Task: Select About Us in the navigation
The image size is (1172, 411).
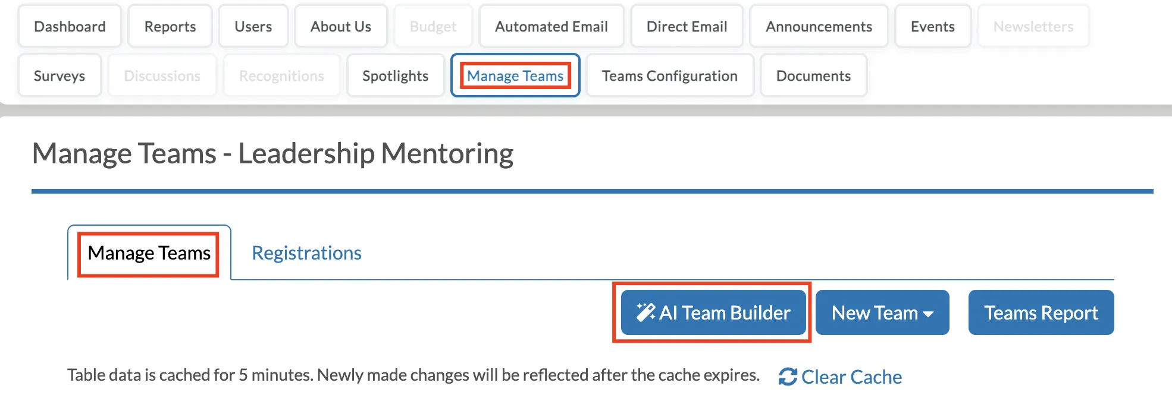Action: (341, 26)
